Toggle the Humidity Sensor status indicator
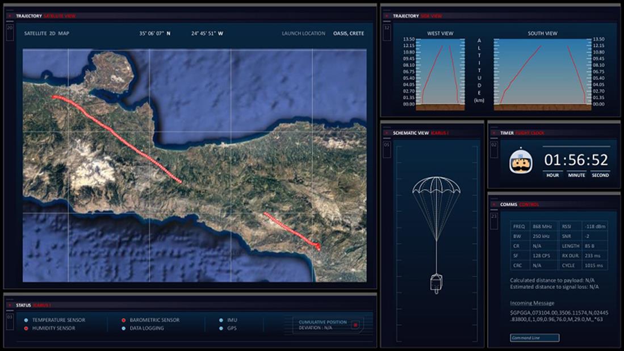The width and height of the screenshot is (624, 351). (26, 328)
